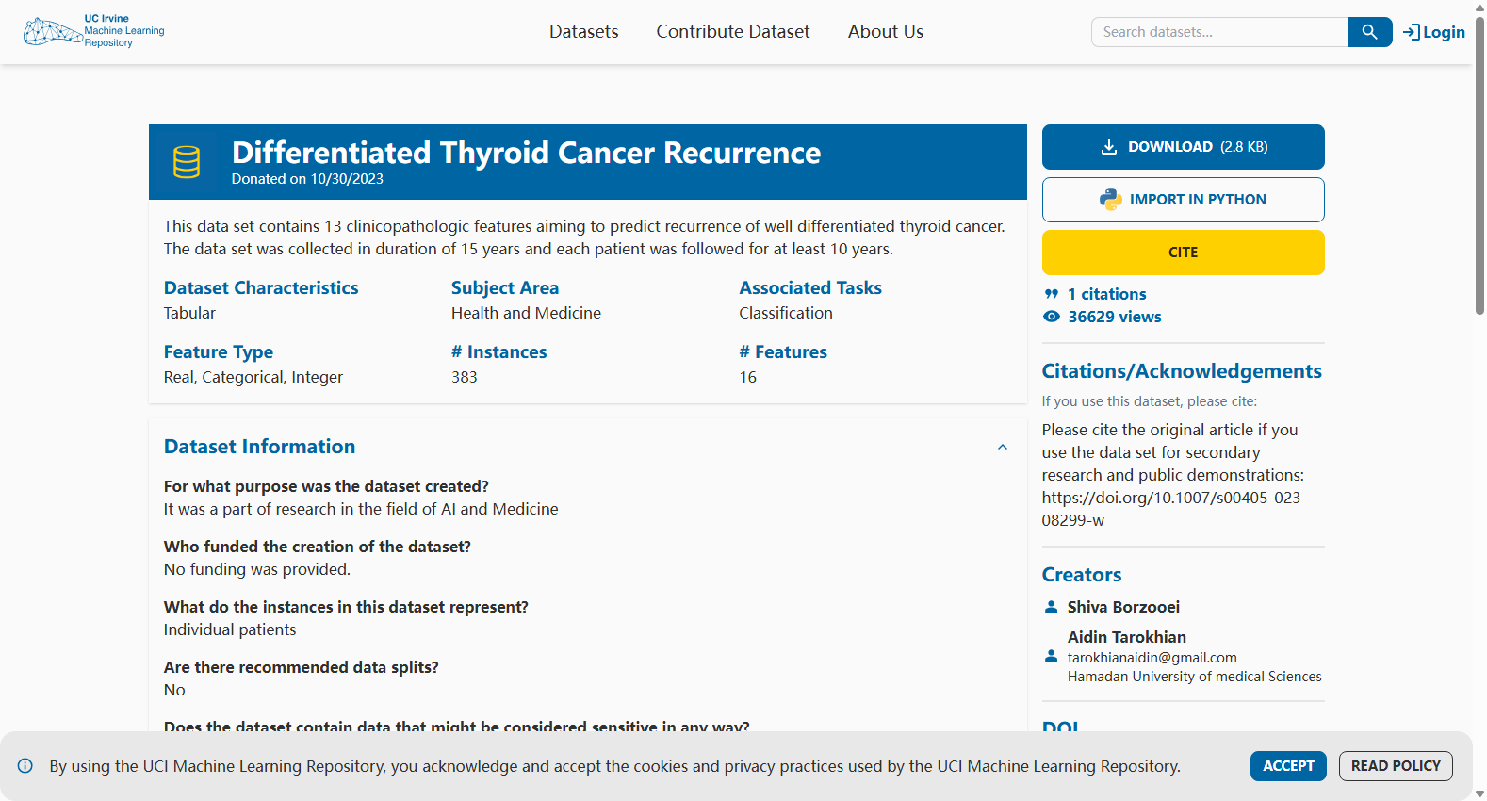Click the eye views icon
The height and width of the screenshot is (801, 1487).
1052,317
